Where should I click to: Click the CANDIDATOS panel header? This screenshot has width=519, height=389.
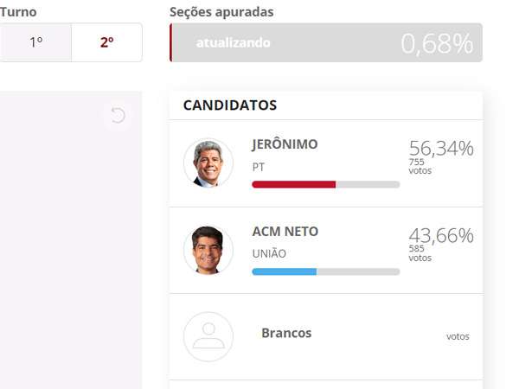[x=230, y=105]
